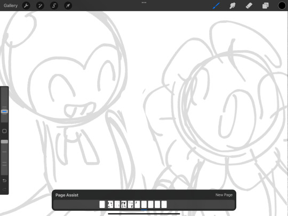Open the ninth page thumbnail in Page Assist
The width and height of the screenshot is (288, 216).
pos(157,204)
